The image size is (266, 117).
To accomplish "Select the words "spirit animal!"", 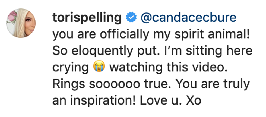I will 219,34.
